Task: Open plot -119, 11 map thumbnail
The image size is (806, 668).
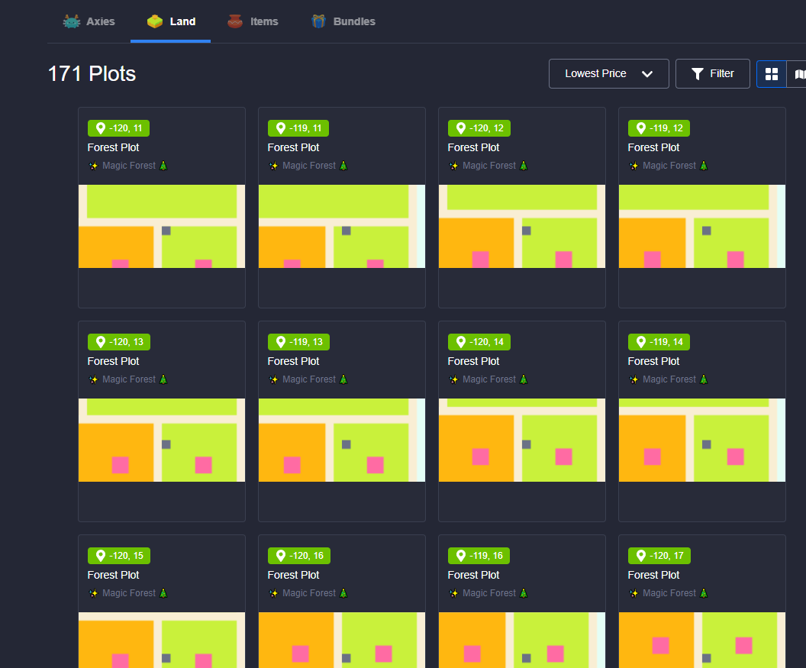Action: coord(342,226)
